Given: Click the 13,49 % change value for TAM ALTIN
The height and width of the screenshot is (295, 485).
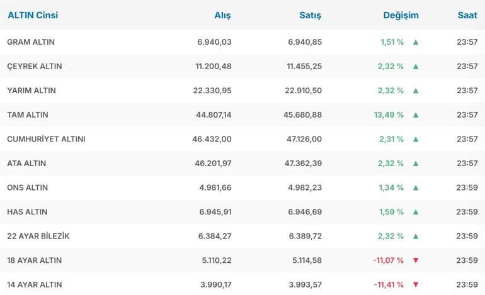Looking at the screenshot, I should click(389, 115).
